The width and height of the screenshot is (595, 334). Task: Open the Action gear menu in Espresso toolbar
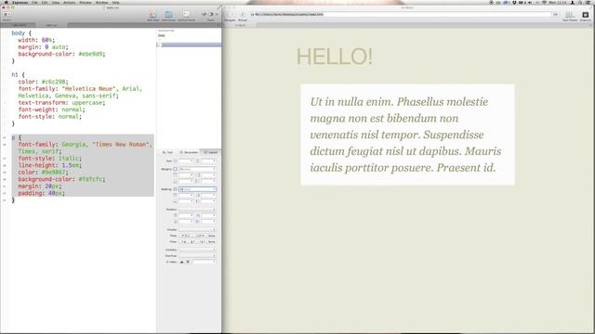click(x=7, y=15)
